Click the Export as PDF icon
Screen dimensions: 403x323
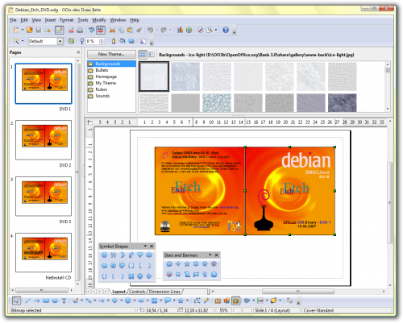click(x=71, y=30)
